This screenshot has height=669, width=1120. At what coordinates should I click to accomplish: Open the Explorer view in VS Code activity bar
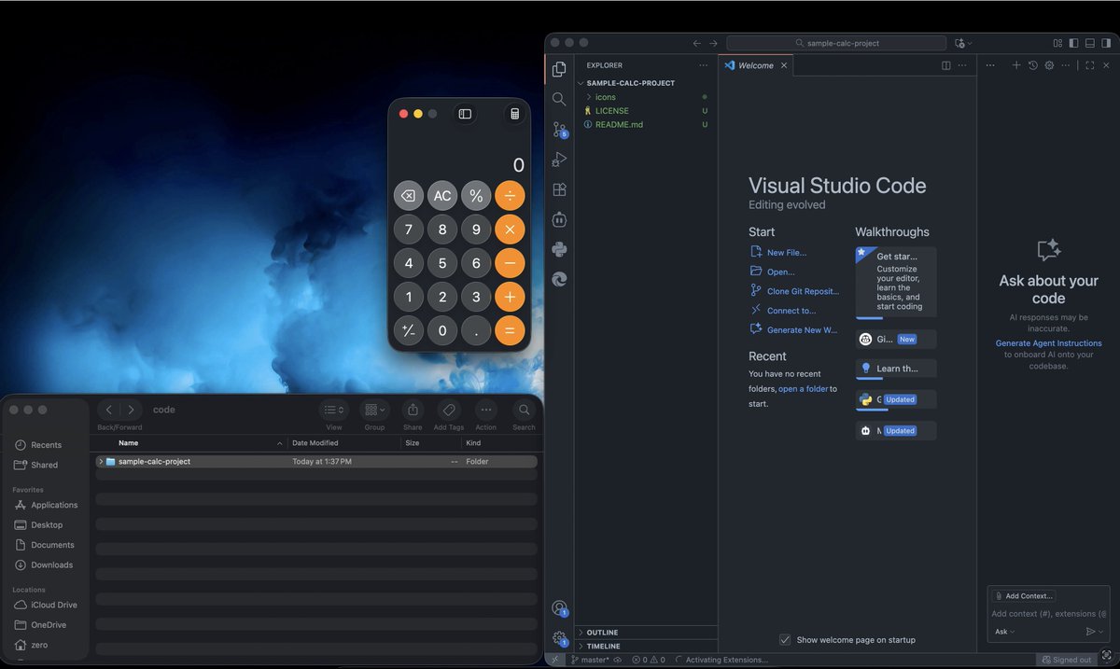point(559,69)
